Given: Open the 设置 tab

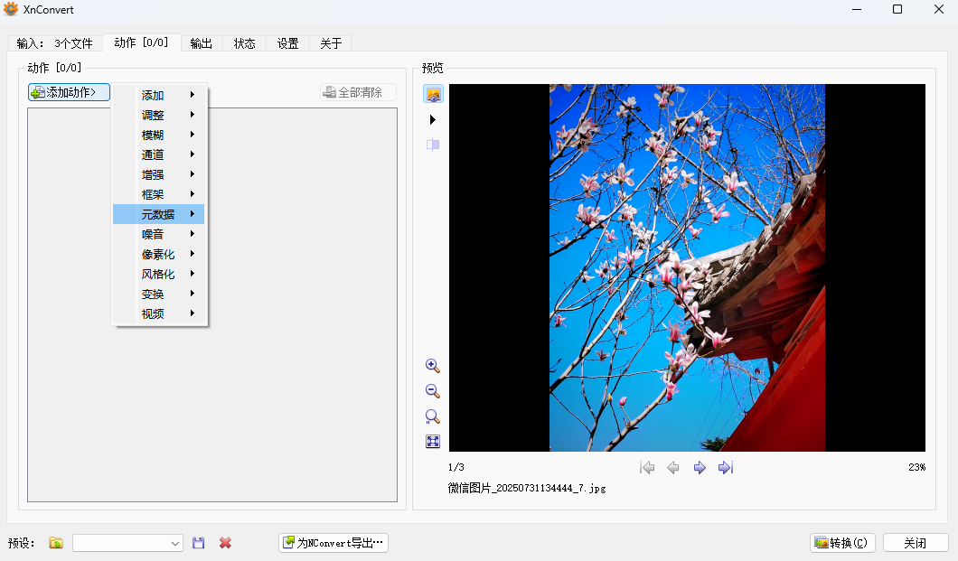Looking at the screenshot, I should (287, 43).
